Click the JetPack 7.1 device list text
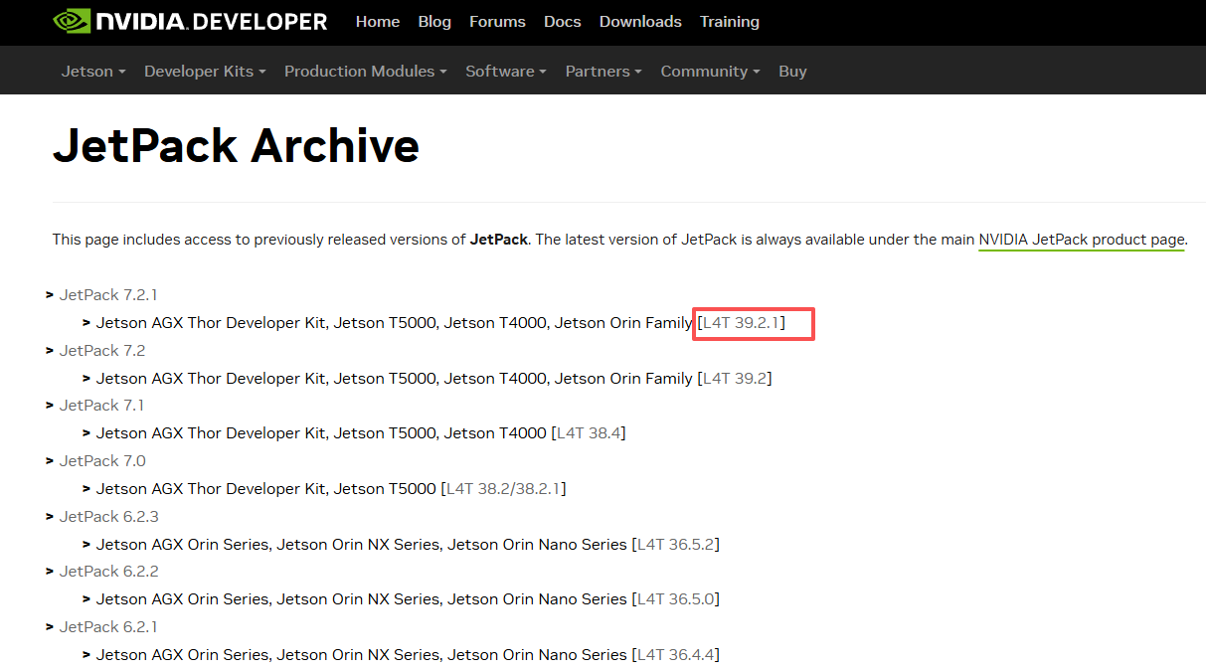This screenshot has width=1206, height=671. (x=321, y=432)
